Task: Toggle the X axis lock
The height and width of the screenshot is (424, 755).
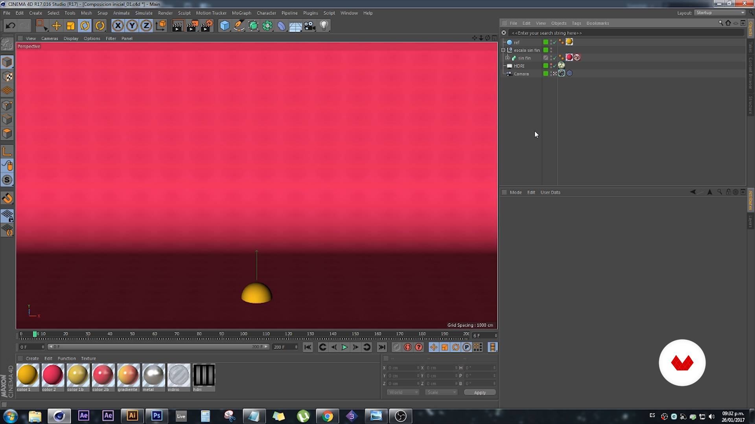Action: pyautogui.click(x=118, y=26)
